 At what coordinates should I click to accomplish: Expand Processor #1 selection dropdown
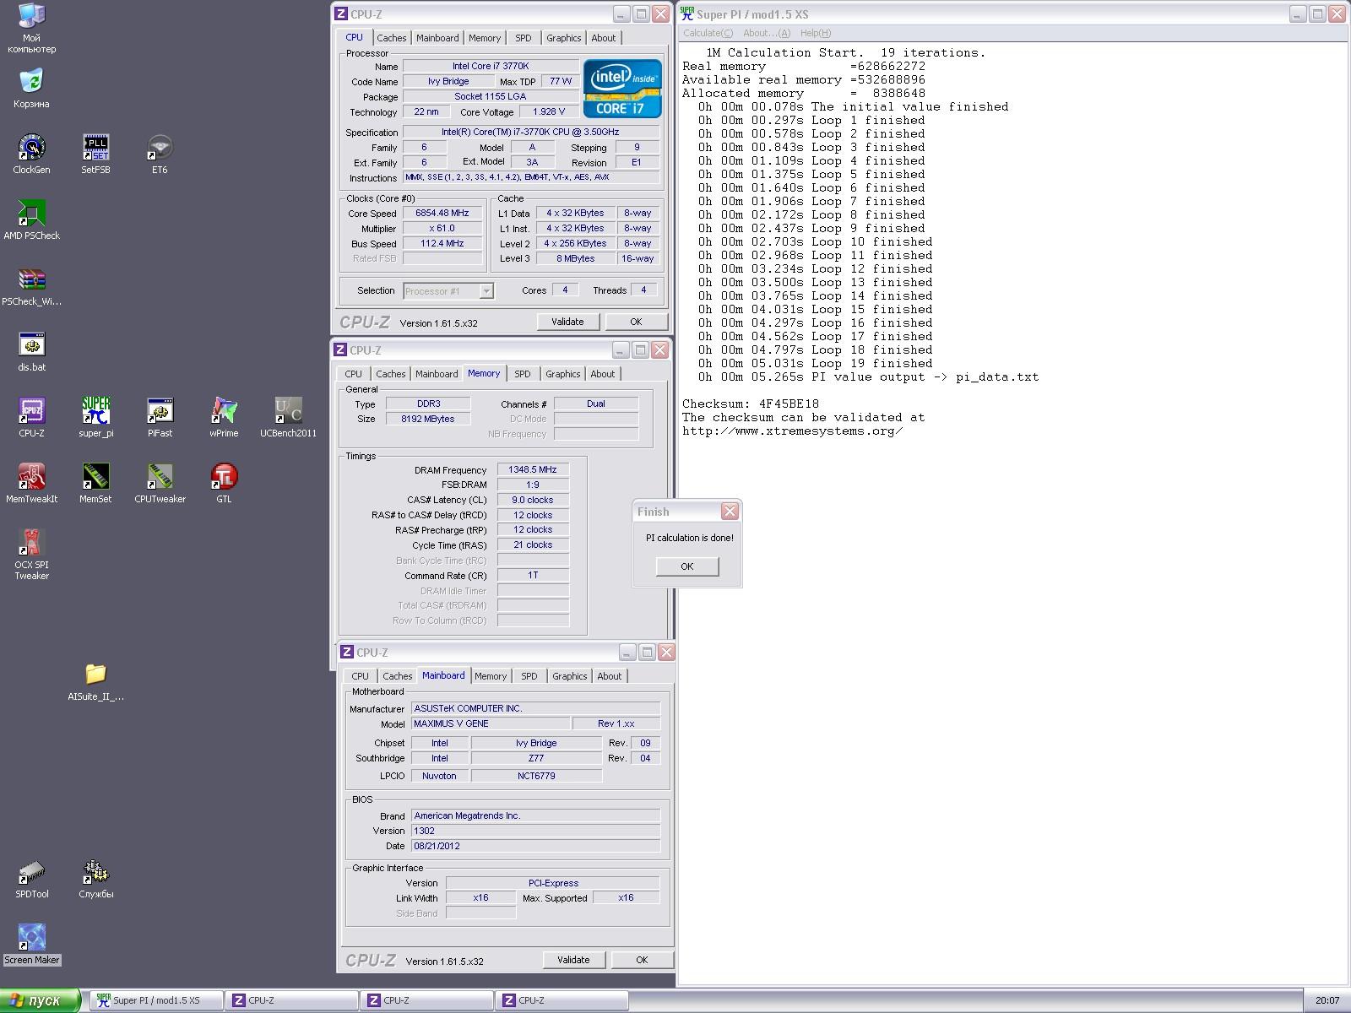tap(486, 291)
